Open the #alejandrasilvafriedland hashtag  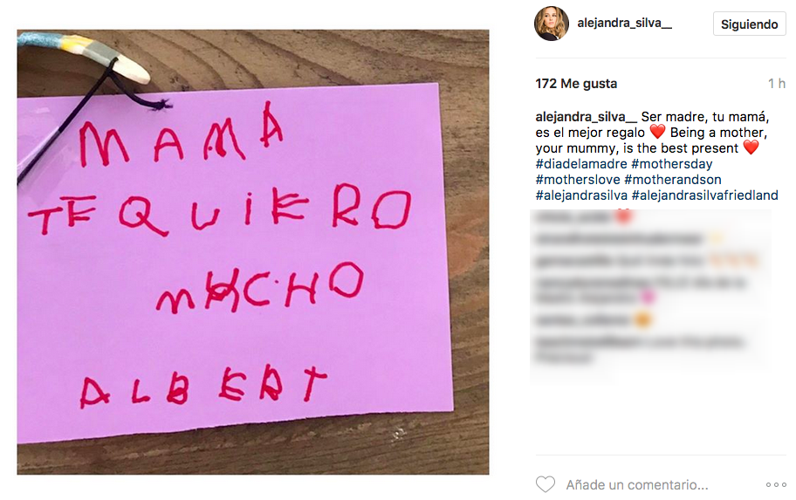tap(704, 195)
